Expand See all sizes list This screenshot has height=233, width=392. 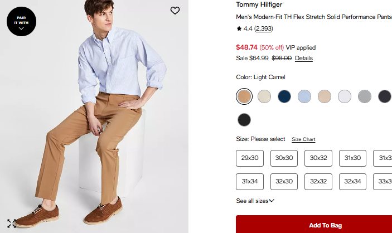pyautogui.click(x=255, y=201)
